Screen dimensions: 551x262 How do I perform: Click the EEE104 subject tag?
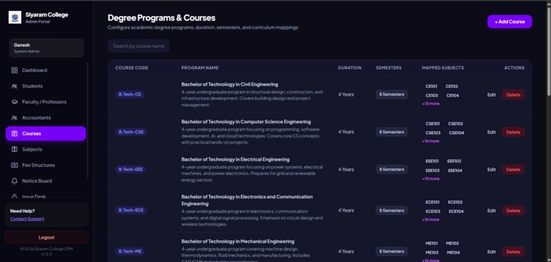click(x=455, y=170)
